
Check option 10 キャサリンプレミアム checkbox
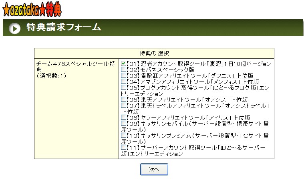[x=124, y=135]
